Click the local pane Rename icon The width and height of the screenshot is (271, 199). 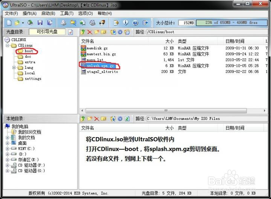[104, 119]
